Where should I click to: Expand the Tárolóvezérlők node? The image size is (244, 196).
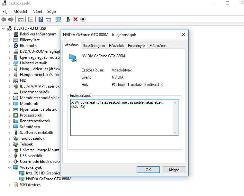[x=9, y=139]
